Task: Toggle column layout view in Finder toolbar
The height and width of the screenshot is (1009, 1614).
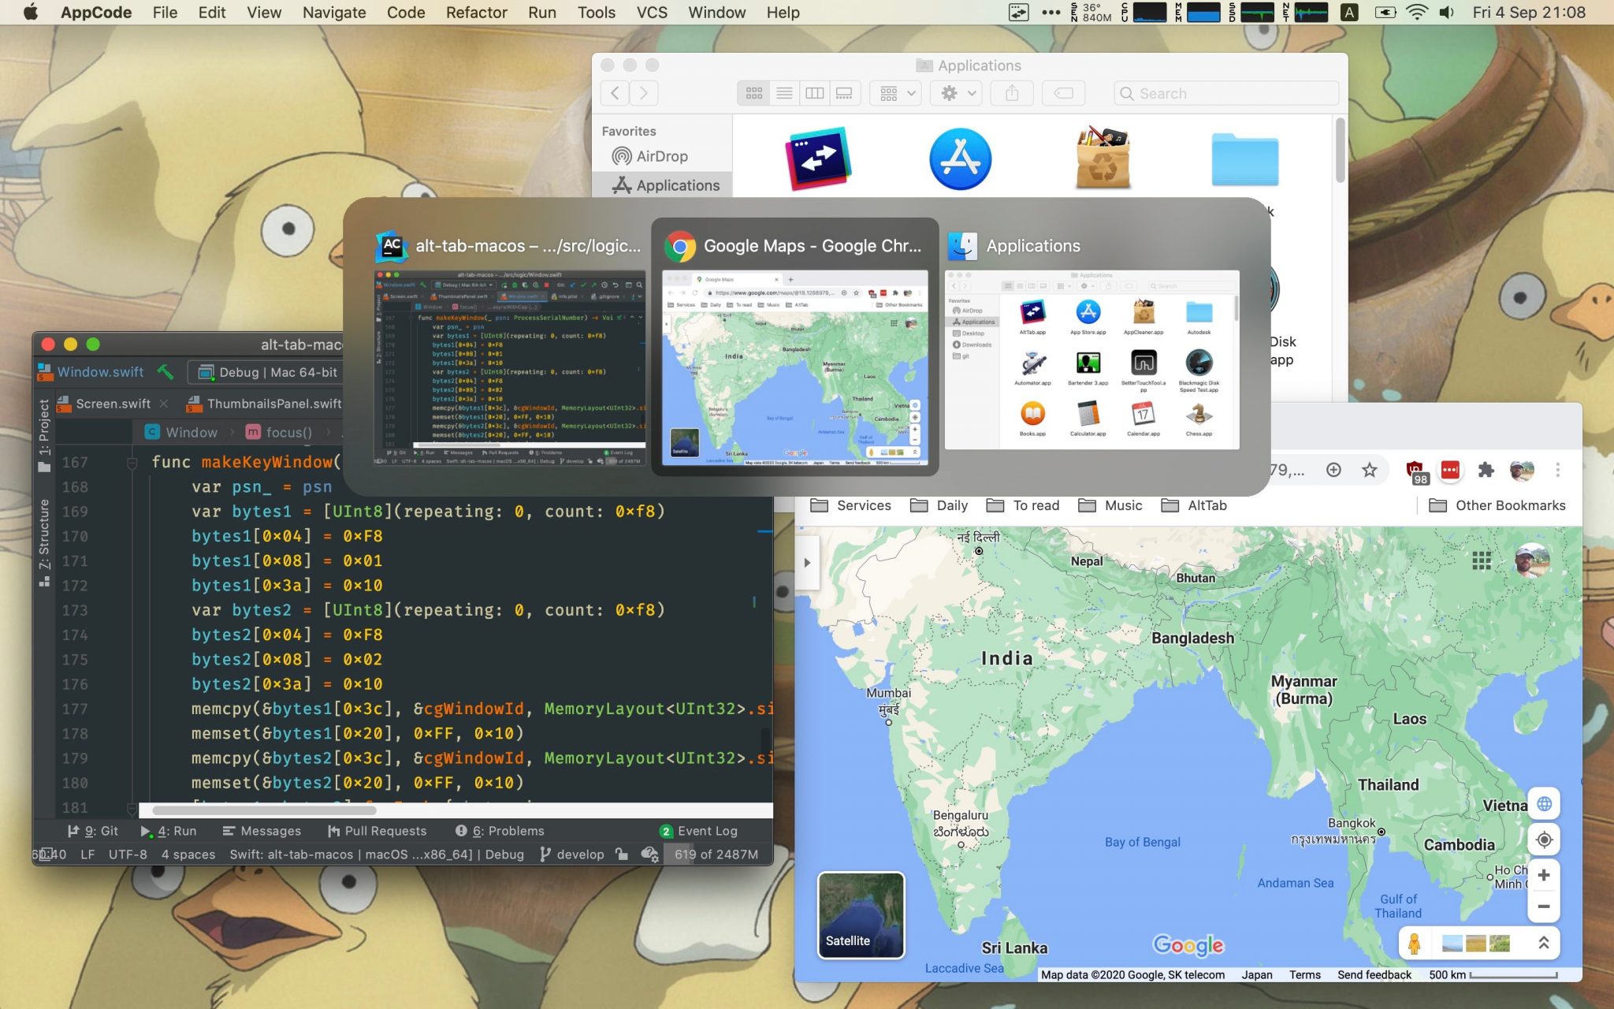Action: [813, 93]
